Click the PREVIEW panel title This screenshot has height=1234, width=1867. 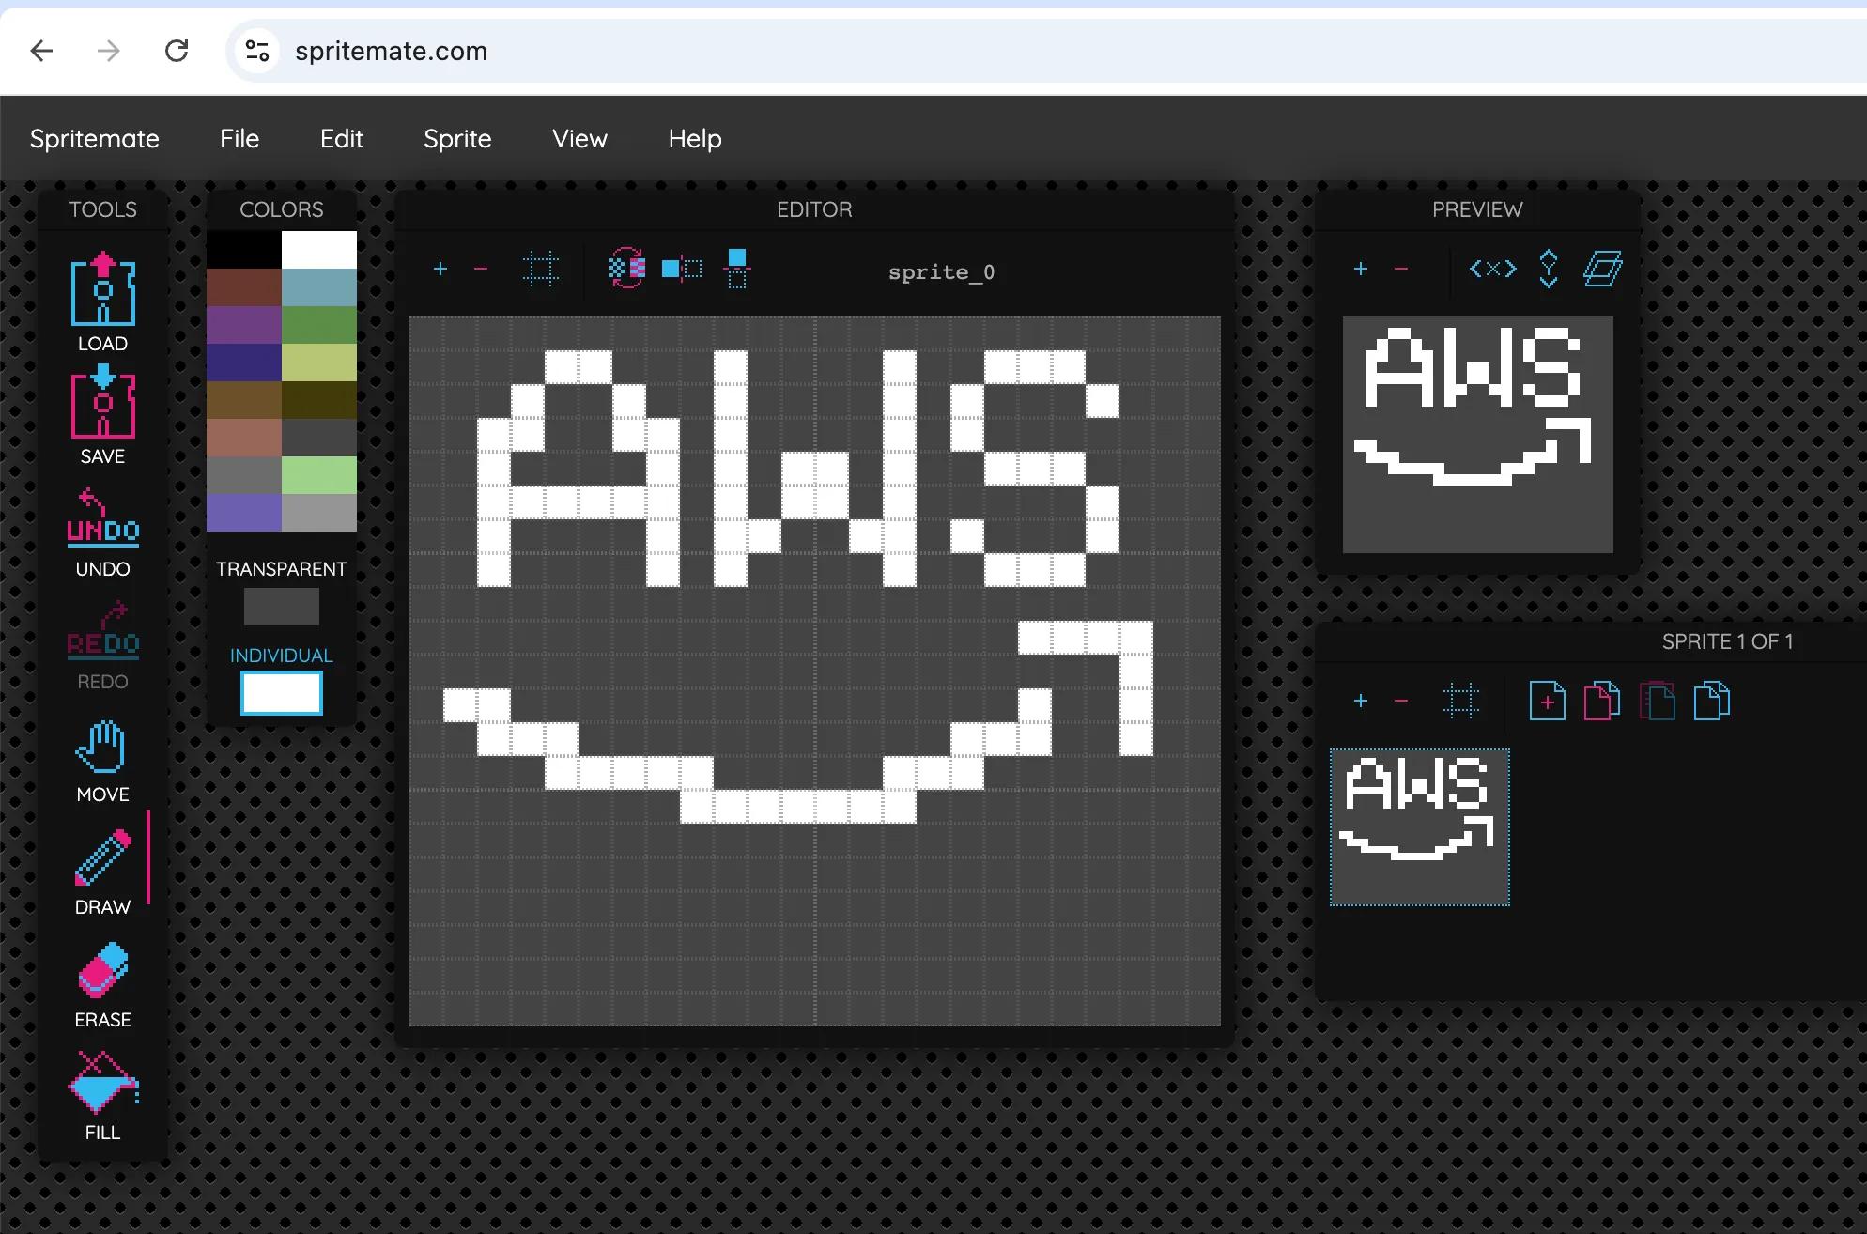click(x=1477, y=209)
